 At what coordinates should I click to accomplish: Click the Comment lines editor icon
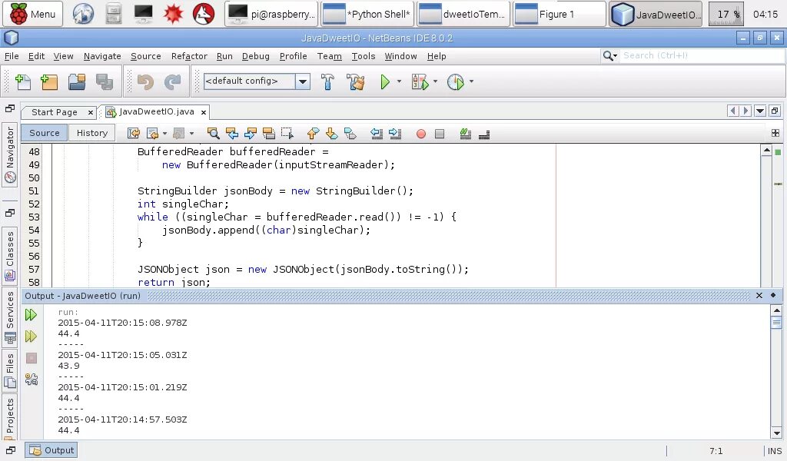pyautogui.click(x=465, y=134)
